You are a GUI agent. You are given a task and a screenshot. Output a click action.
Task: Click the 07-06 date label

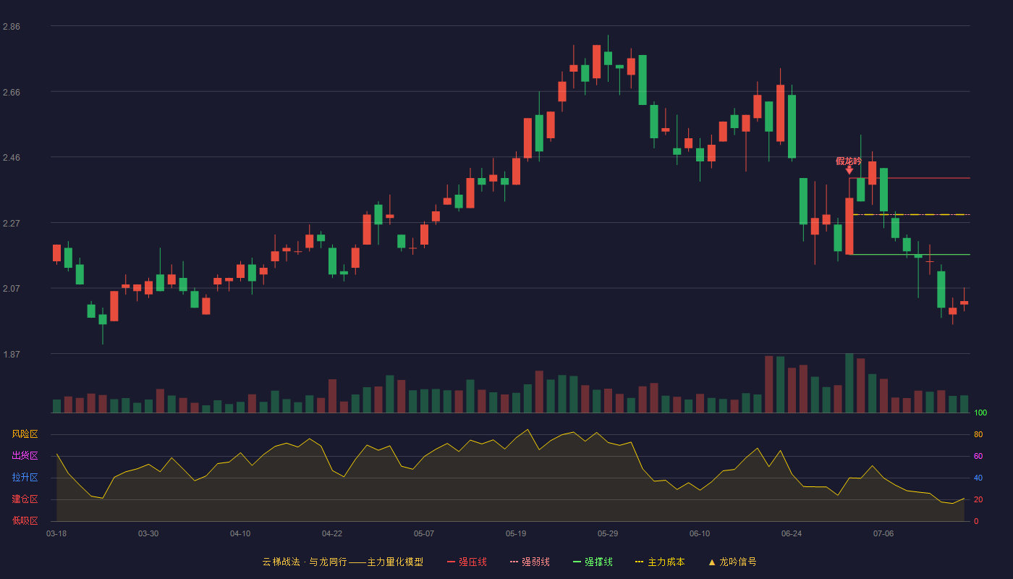point(883,533)
